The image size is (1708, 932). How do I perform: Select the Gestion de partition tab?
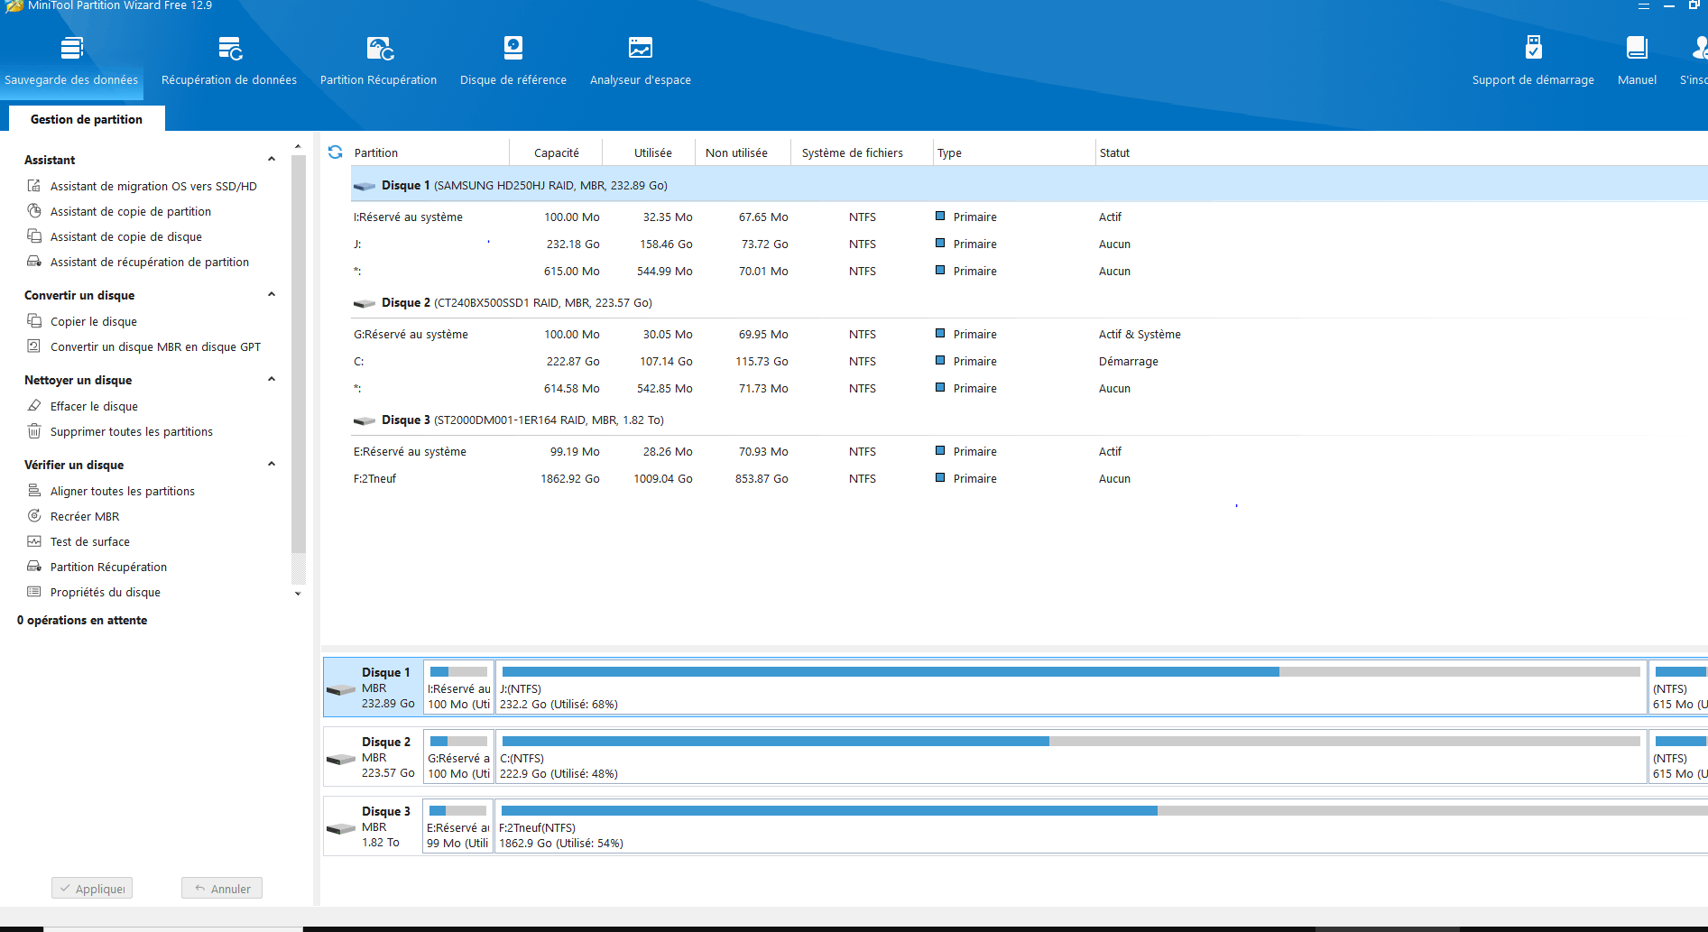click(x=87, y=119)
